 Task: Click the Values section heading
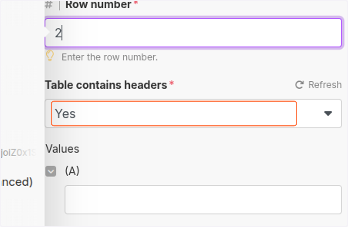pos(62,149)
